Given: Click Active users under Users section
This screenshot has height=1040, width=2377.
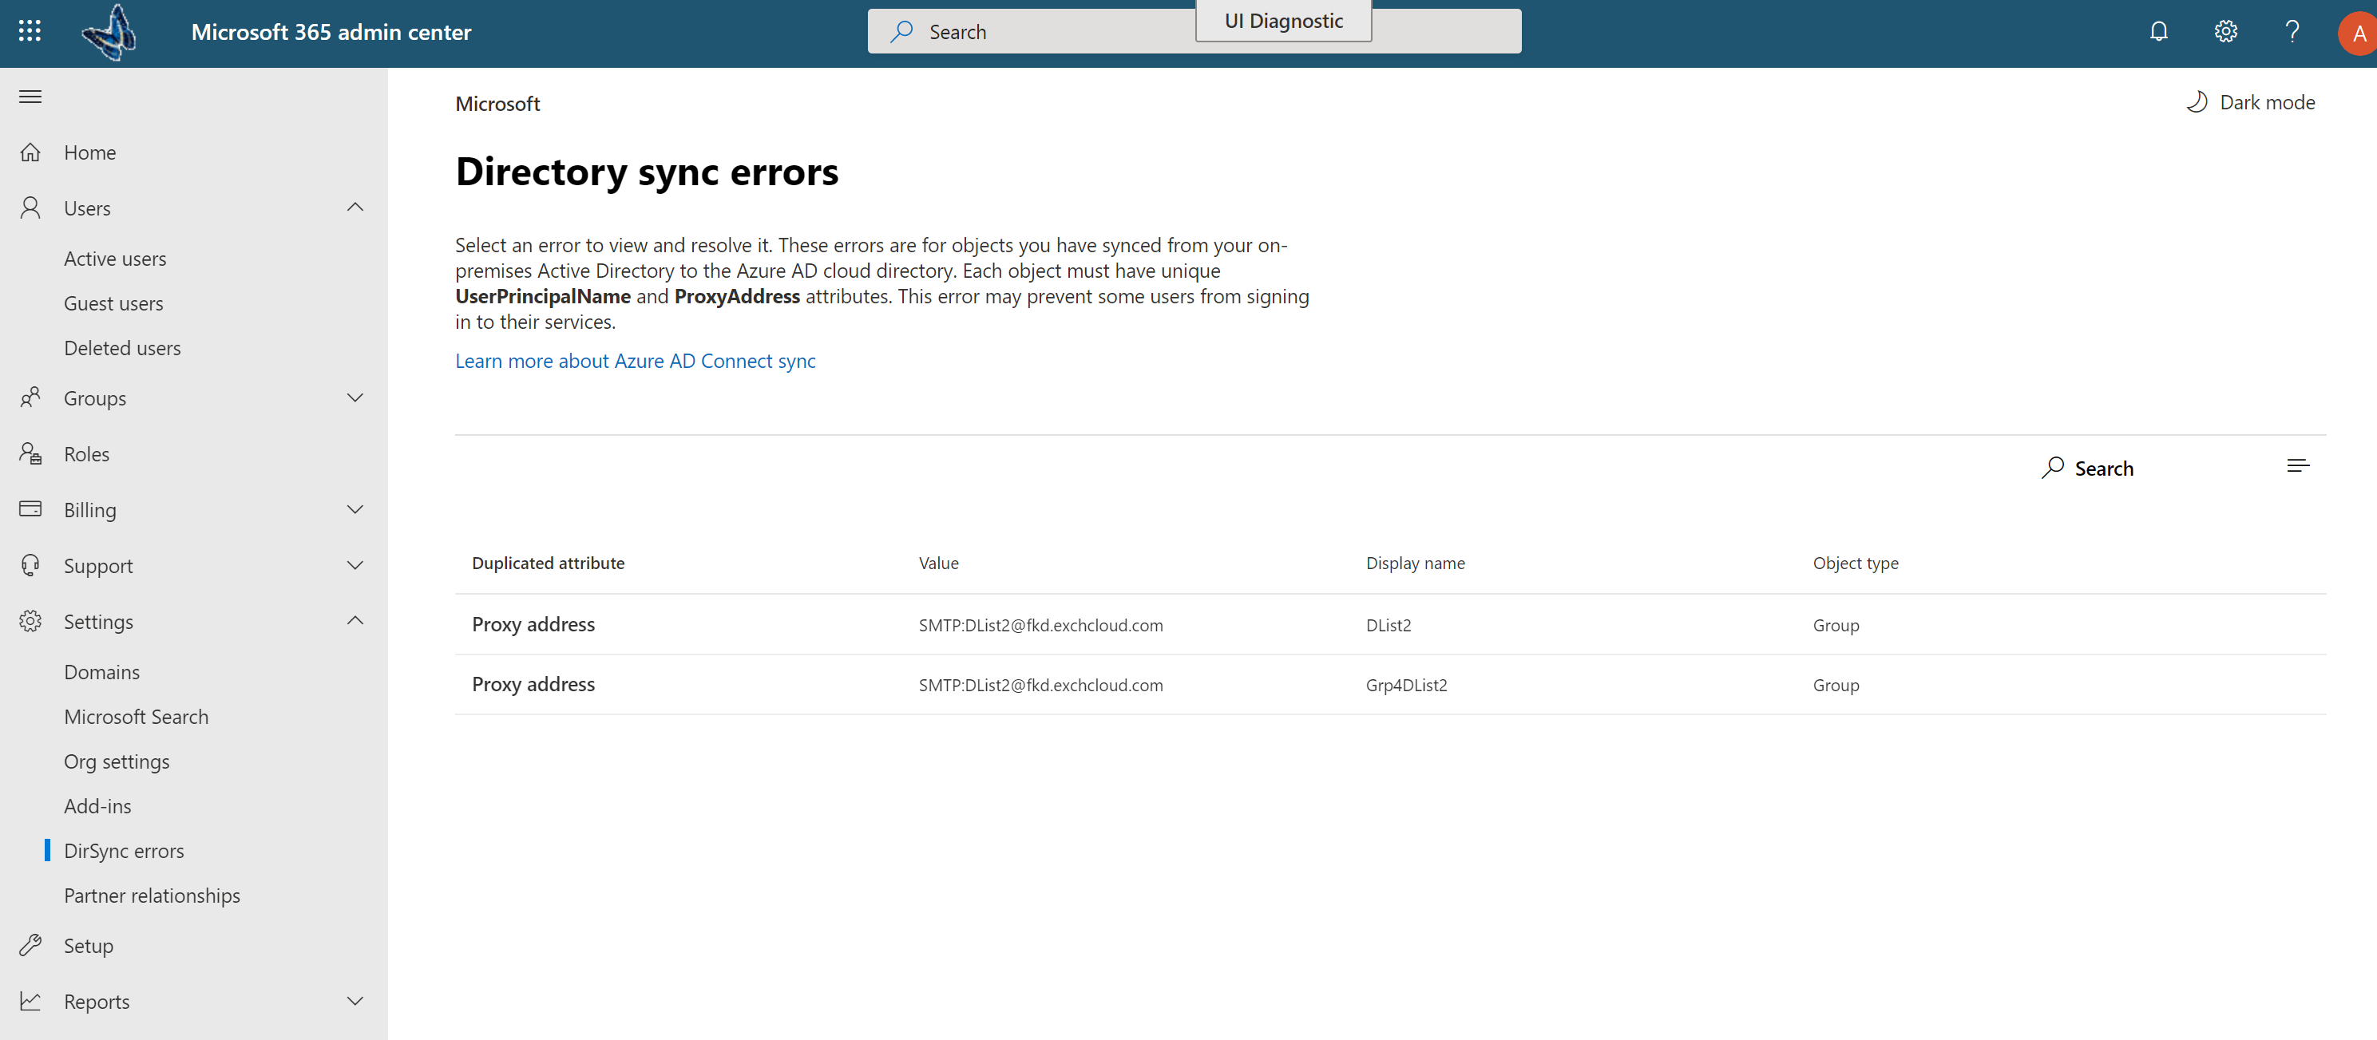Looking at the screenshot, I should [115, 258].
